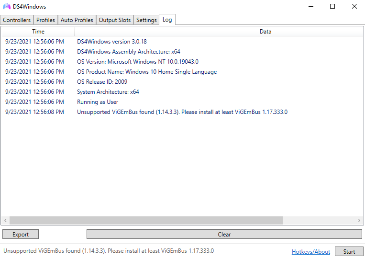Viewport: 365px width, 258px height.
Task: Open the Hotkeys/About link
Action: tap(311, 252)
